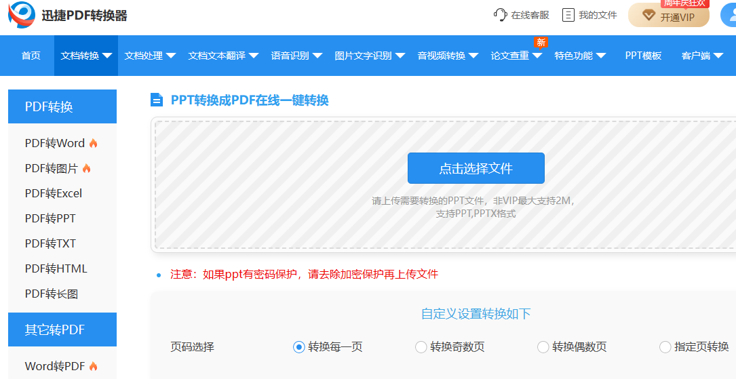Click the striped file upload drop area
The image size is (736, 379).
tap(445, 185)
